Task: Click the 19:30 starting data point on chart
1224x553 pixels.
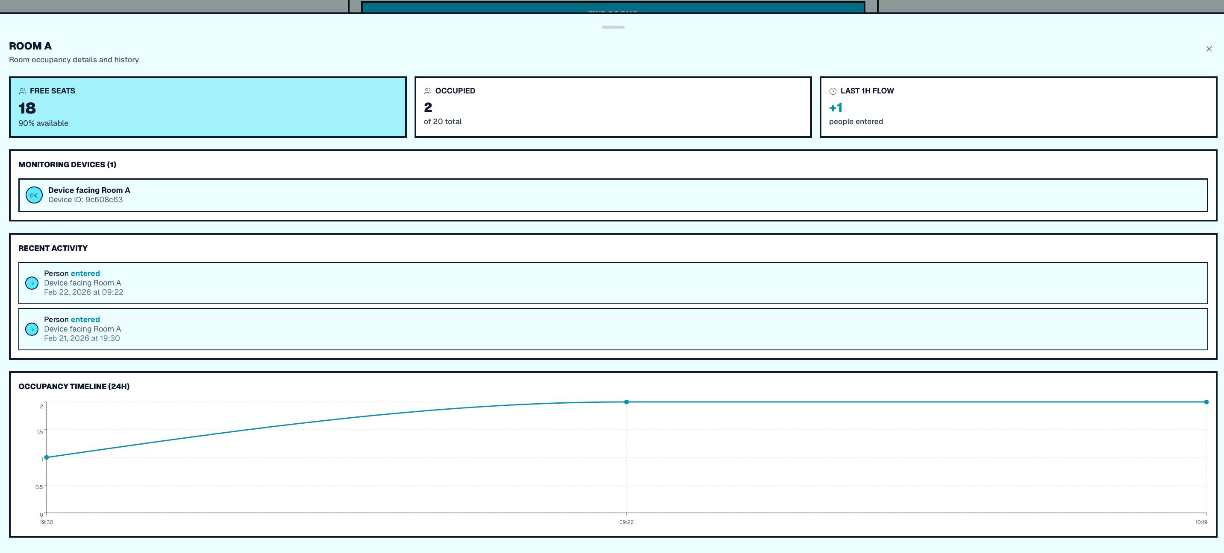Action: [x=47, y=457]
